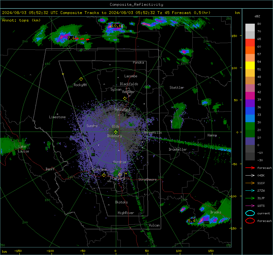Click the red forecast arrow in legend
This screenshot has height=255, width=273.
pos(250,168)
